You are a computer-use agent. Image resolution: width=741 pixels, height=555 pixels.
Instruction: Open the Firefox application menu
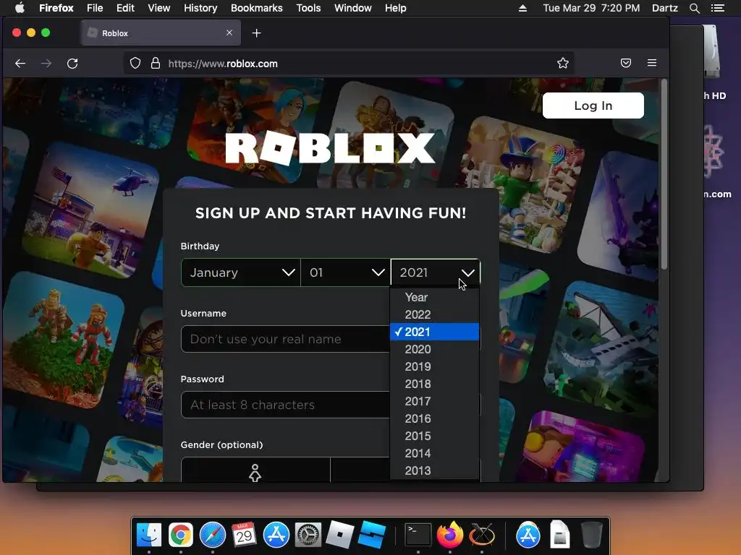56,8
